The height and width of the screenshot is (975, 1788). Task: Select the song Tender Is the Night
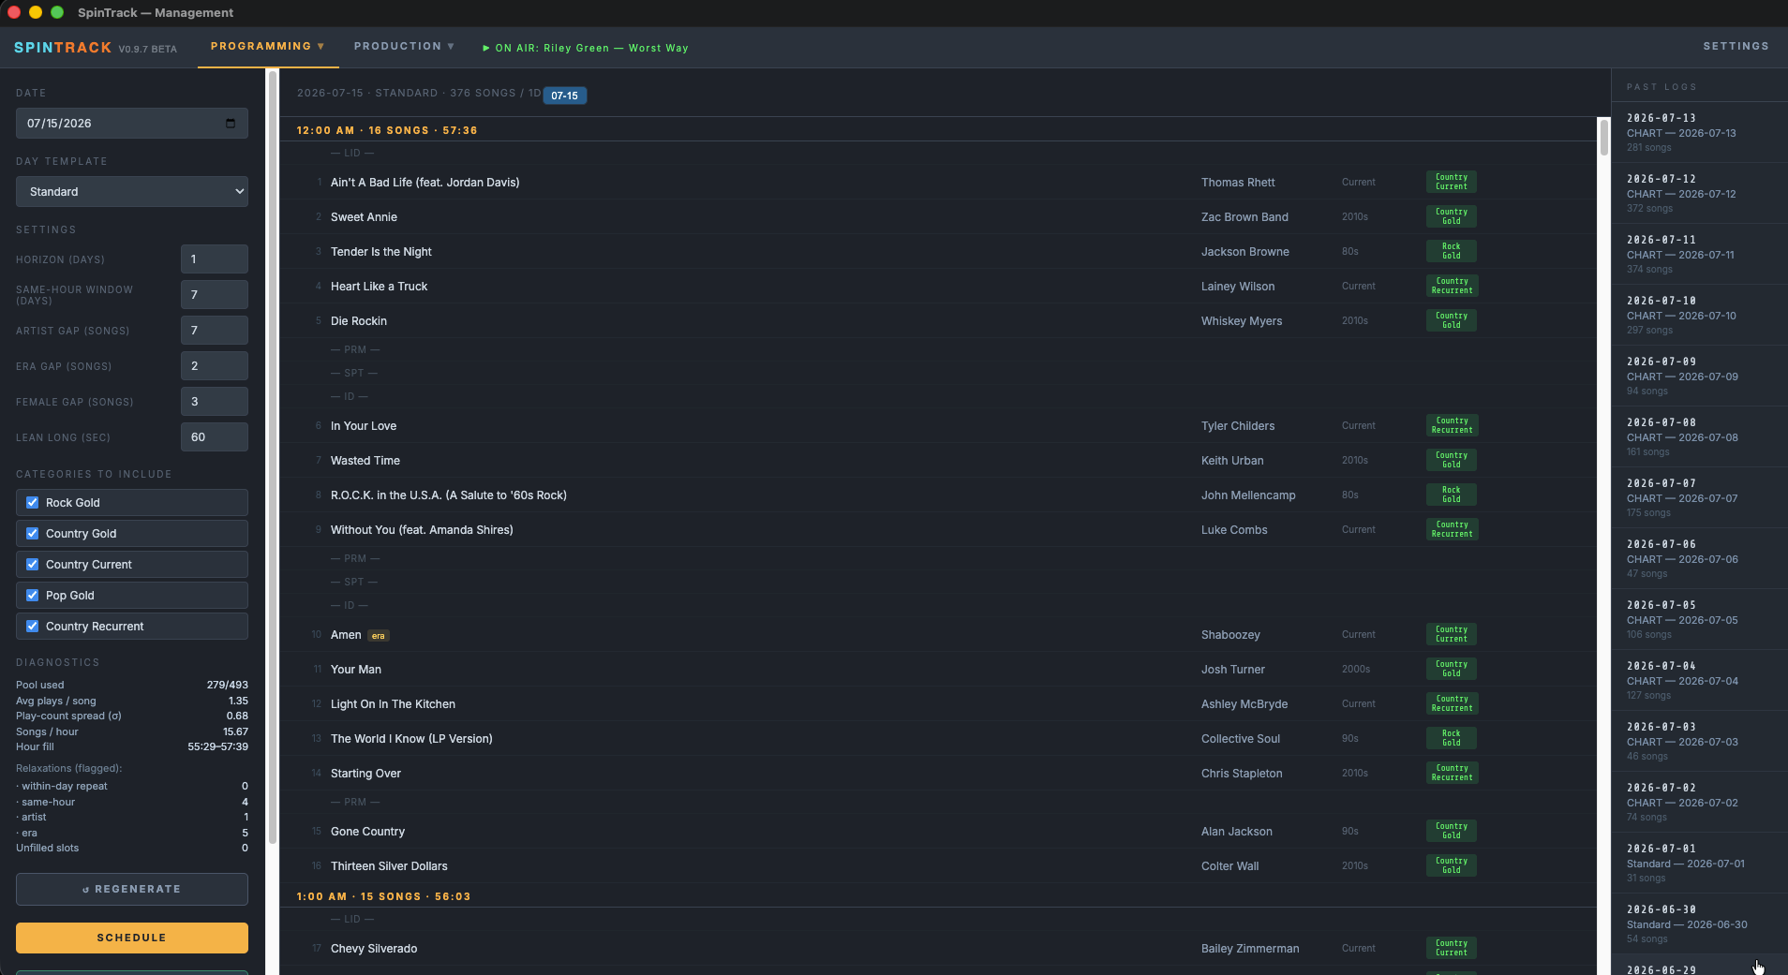[380, 252]
